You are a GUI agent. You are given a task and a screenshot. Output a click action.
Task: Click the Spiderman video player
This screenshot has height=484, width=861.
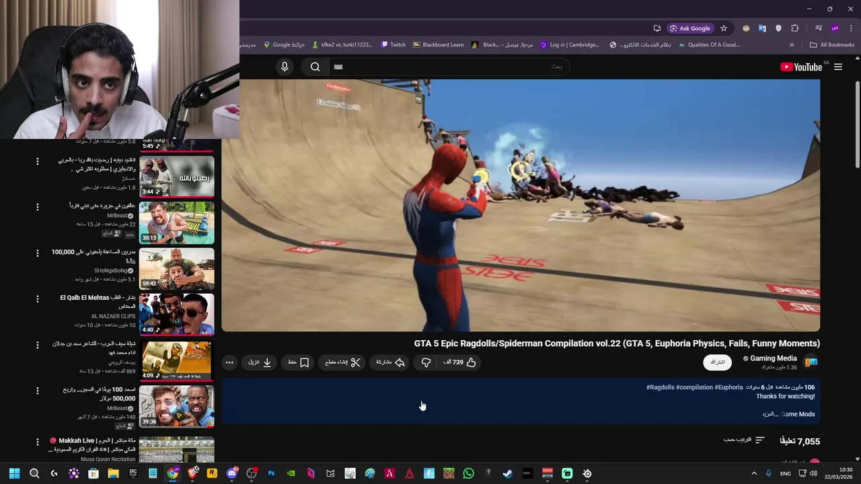click(521, 206)
